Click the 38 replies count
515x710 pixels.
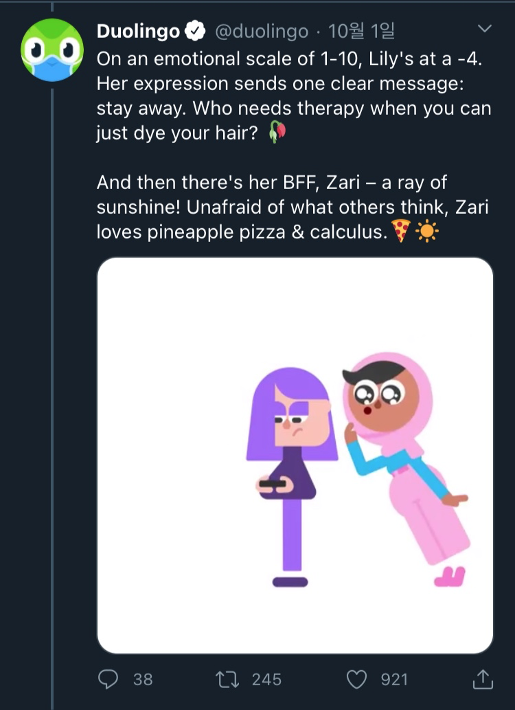tap(143, 679)
